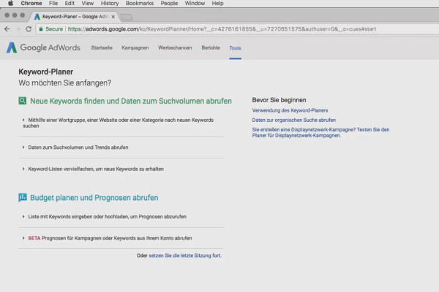Open a new tab button

(x=127, y=17)
